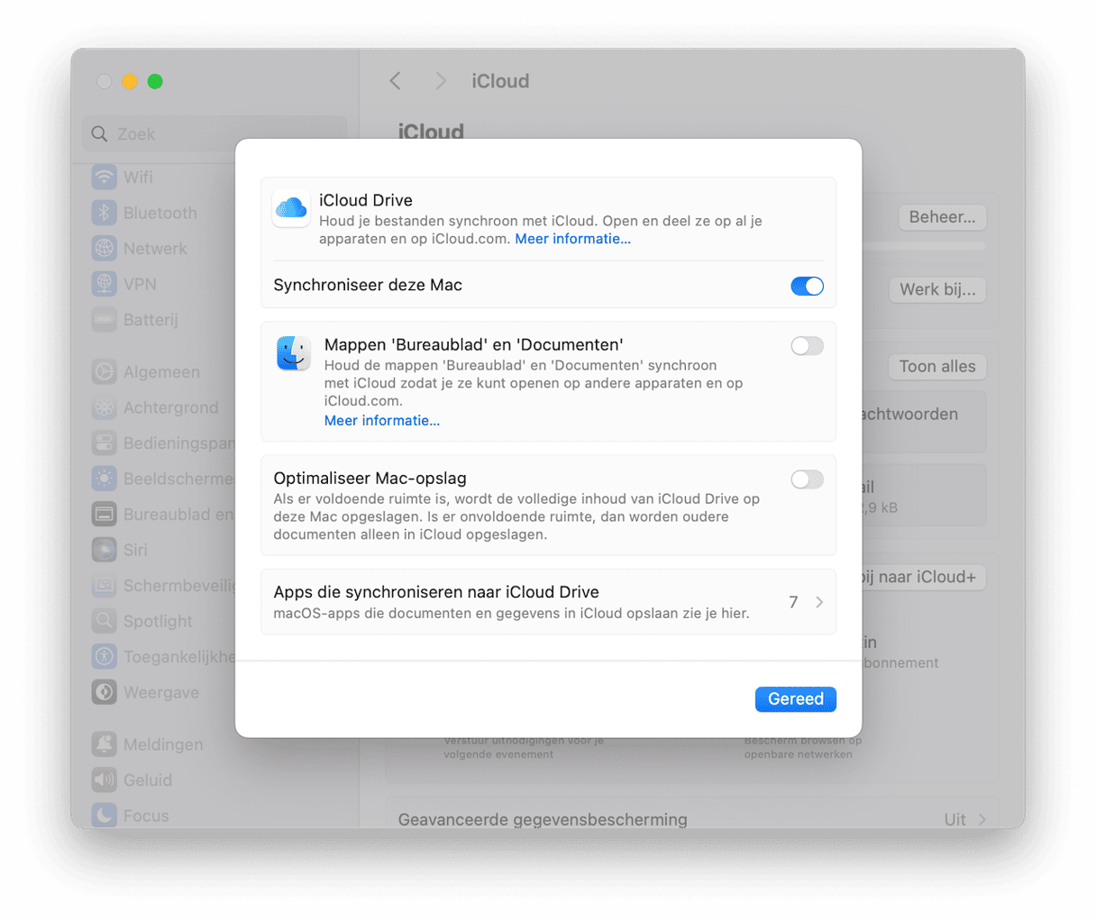Click the Zoek search field
This screenshot has width=1096, height=922.
pyautogui.click(x=216, y=134)
